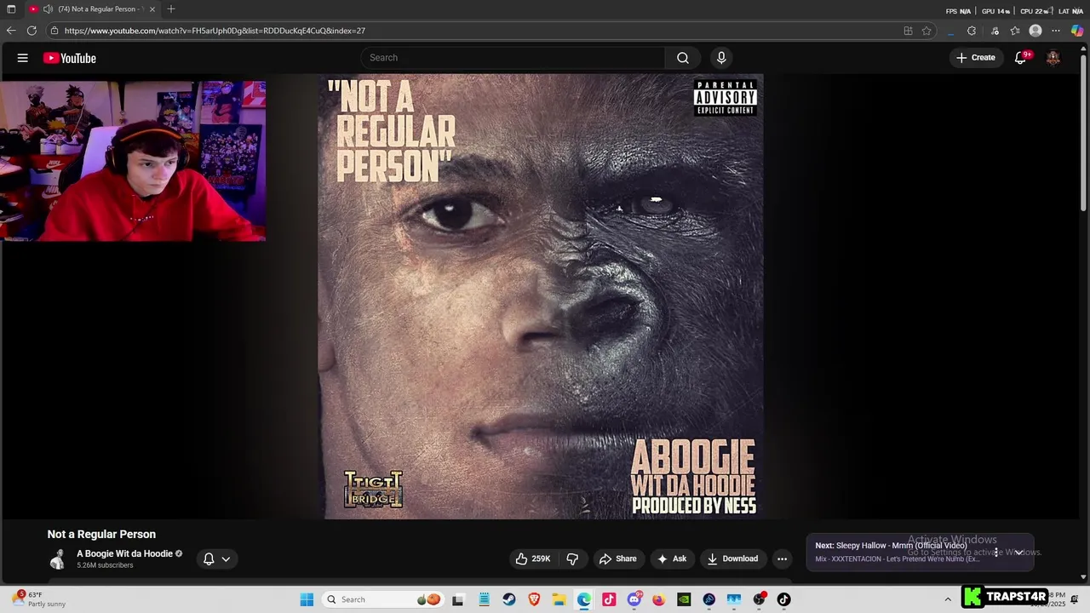The height and width of the screenshot is (613, 1090).
Task: Click the '5.26M subscribers' text
Action: click(x=105, y=565)
